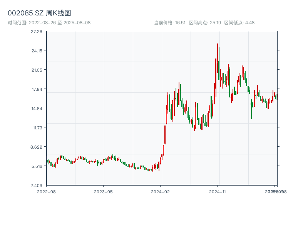Select the 2024-11 x-axis date label
This screenshot has width=308, height=231.
point(218,191)
